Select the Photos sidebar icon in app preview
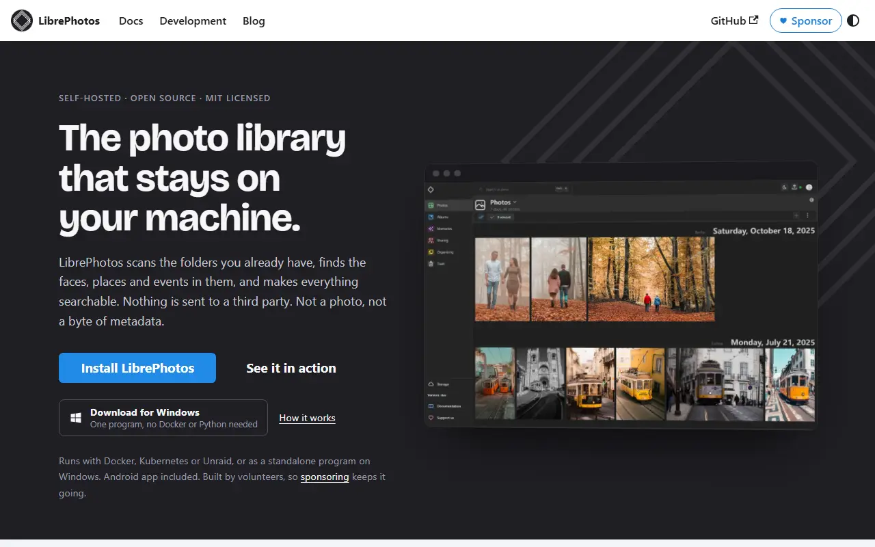The width and height of the screenshot is (875, 547). click(x=431, y=205)
